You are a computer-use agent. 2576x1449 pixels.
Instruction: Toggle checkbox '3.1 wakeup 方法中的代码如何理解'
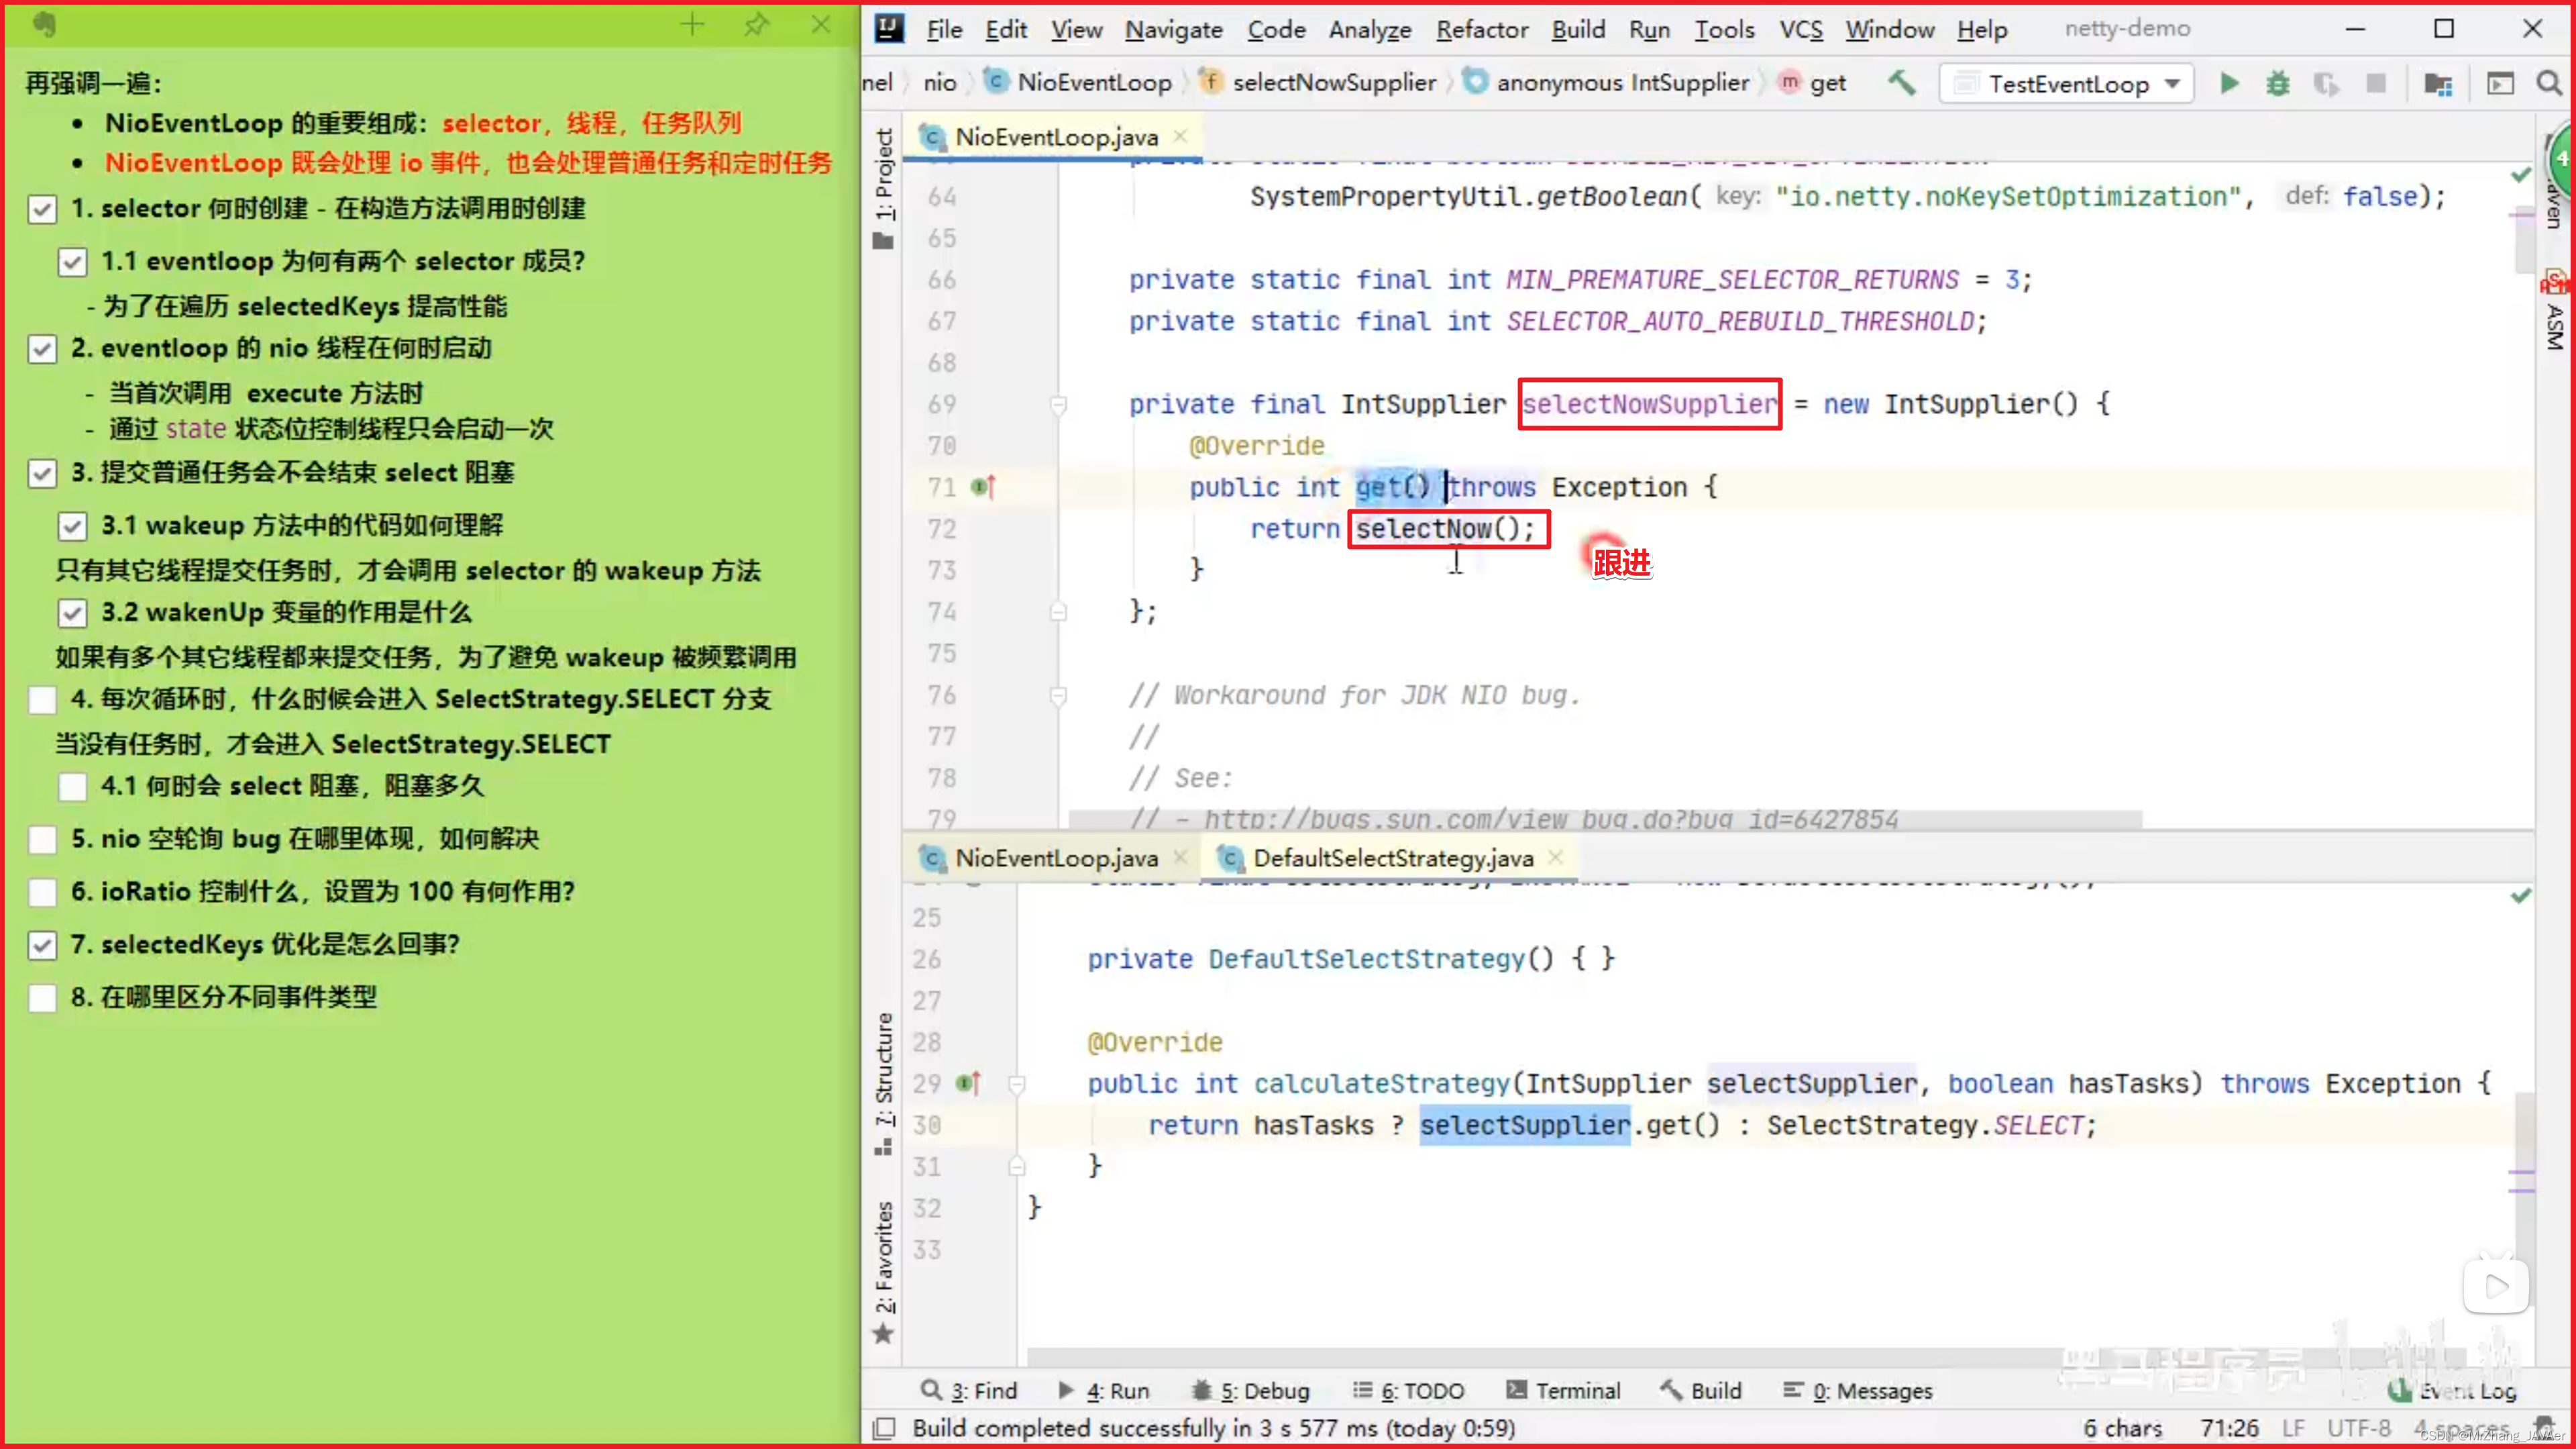(x=72, y=526)
